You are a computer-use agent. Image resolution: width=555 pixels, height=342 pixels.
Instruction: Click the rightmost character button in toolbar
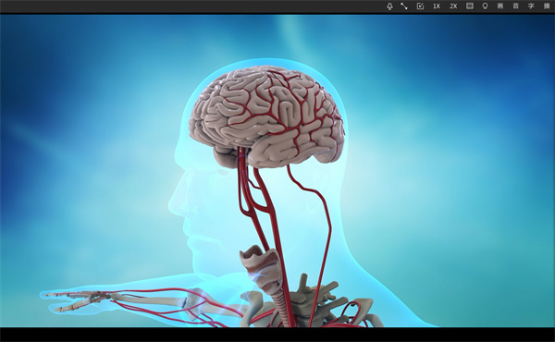click(x=547, y=6)
